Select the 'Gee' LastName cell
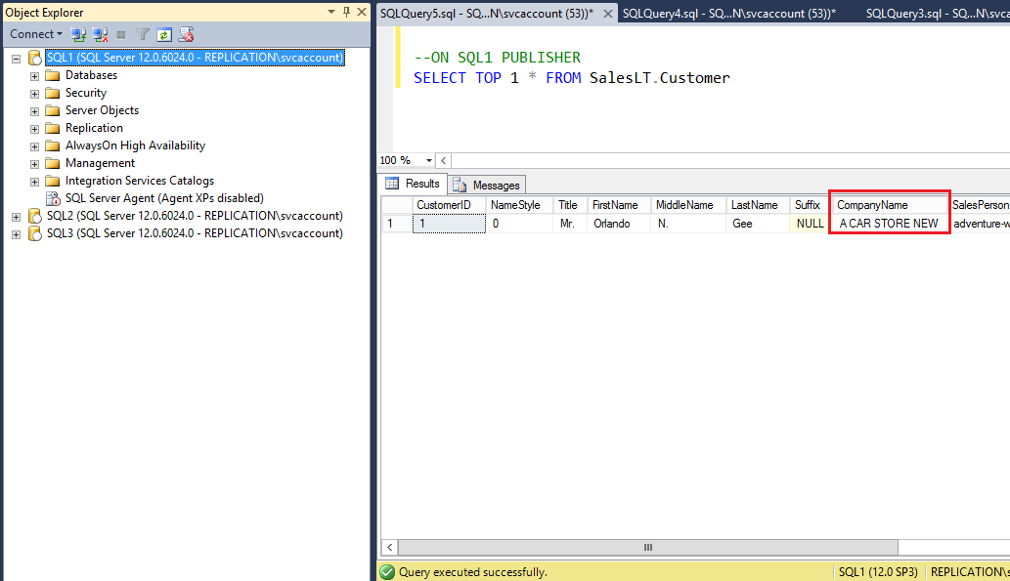Viewport: 1010px width, 581px height. coord(758,224)
